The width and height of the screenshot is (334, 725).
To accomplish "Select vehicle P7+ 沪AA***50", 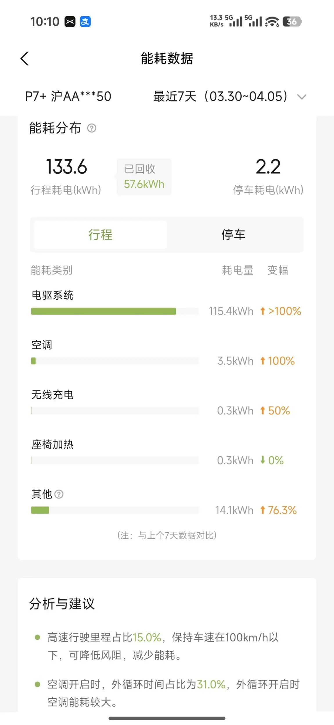I will click(68, 97).
